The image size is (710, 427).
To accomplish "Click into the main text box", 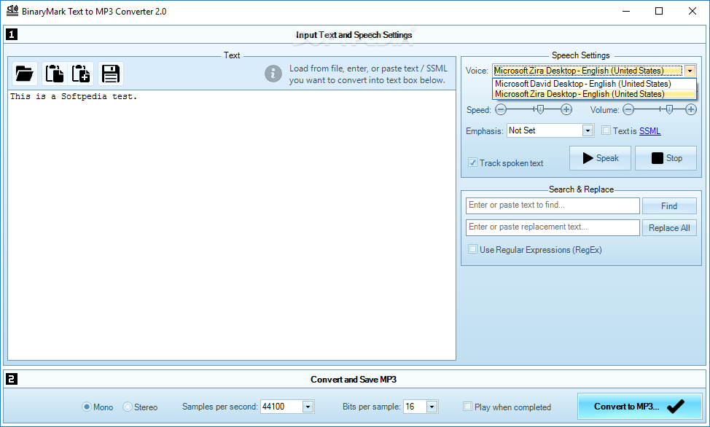I will pos(231,225).
